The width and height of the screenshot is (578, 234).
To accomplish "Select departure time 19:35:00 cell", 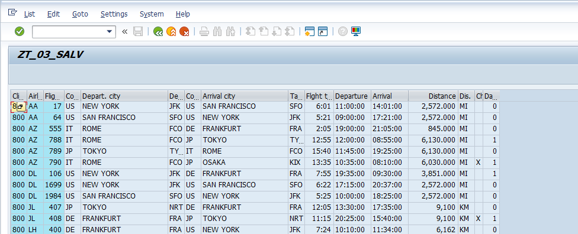I will pos(352,173).
